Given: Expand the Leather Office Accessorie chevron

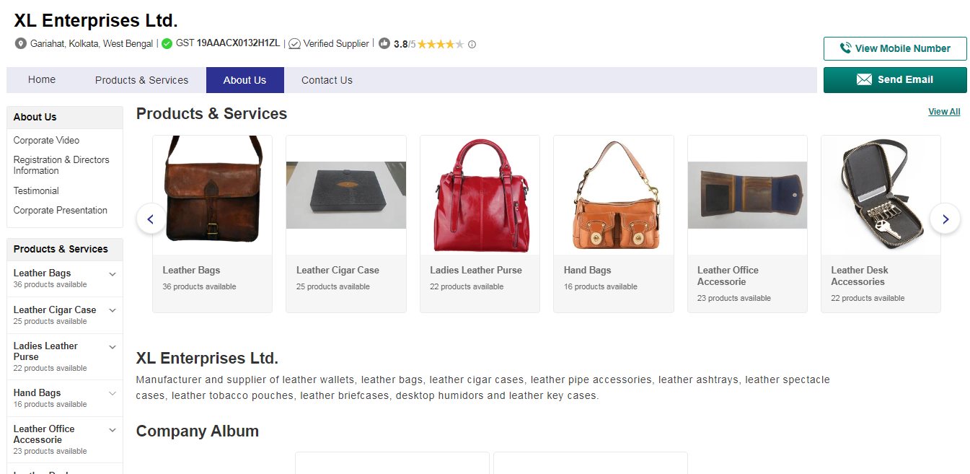Looking at the screenshot, I should point(113,429).
